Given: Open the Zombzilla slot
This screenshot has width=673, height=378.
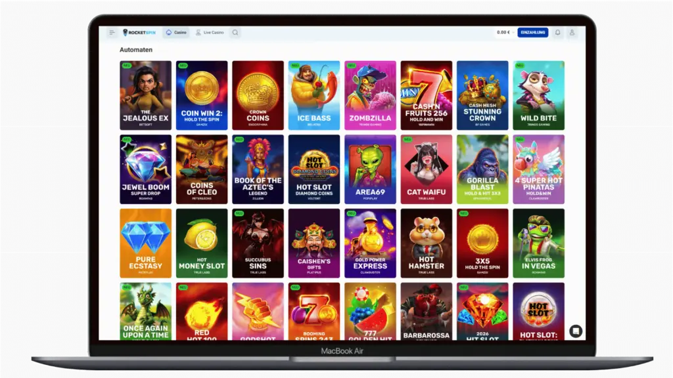Looking at the screenshot, I should 371,95.
